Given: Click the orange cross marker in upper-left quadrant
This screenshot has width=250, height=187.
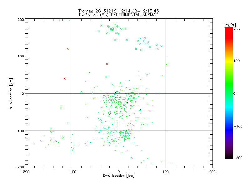Looking at the screenshot, I should [x=68, y=49].
